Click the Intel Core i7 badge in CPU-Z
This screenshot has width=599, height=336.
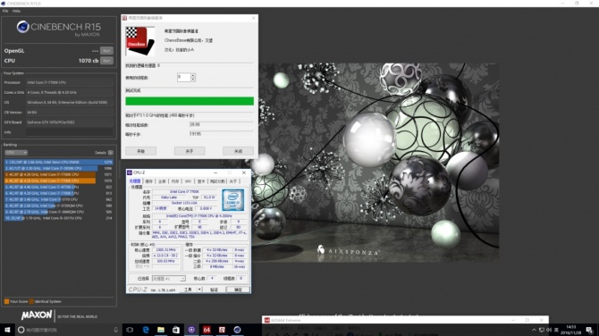pos(233,200)
